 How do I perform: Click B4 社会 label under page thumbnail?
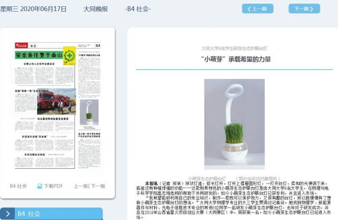(x=18, y=186)
